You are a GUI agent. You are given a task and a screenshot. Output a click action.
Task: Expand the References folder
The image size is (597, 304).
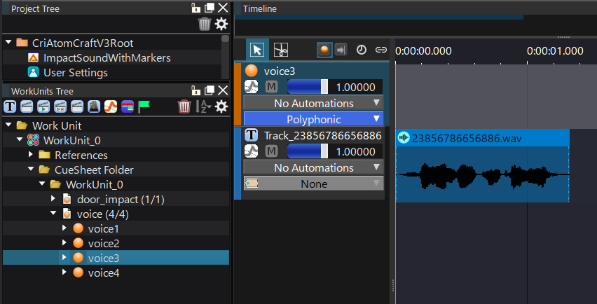[x=31, y=155]
